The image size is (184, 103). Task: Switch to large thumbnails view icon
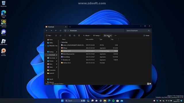point(150,84)
